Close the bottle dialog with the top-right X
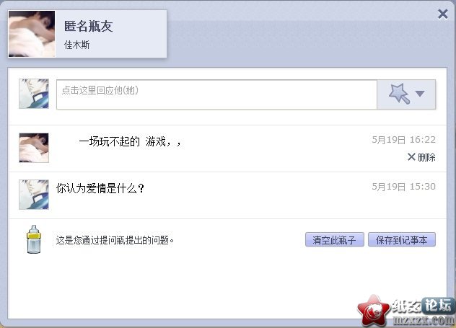This screenshot has height=328, width=456. point(442,14)
